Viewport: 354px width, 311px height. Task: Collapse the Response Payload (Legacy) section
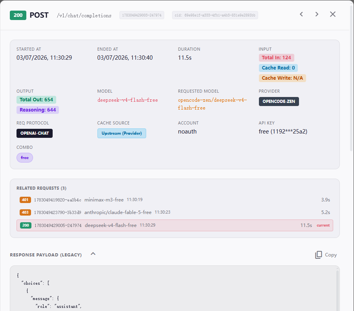pyautogui.click(x=93, y=254)
